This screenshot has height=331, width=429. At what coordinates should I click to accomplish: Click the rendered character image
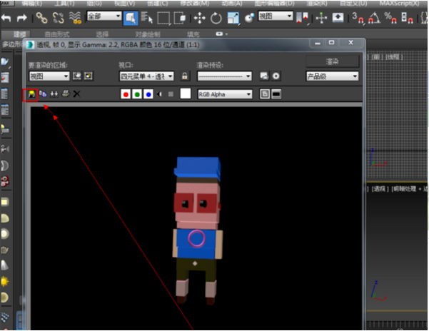pyautogui.click(x=198, y=230)
